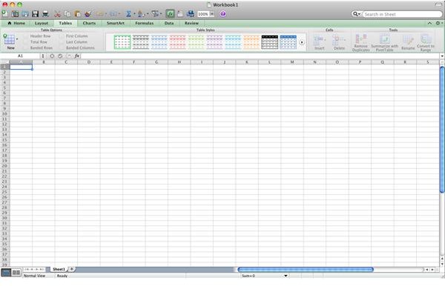Toggle the Formula Builder fx toolbar icon
The image size is (445, 286).
tap(170, 14)
